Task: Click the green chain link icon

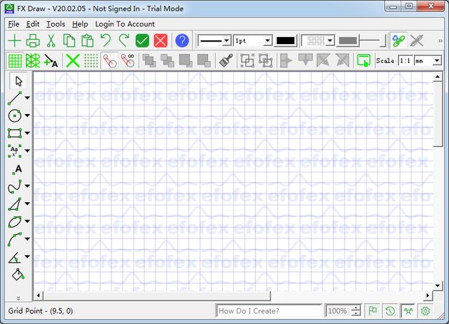Action: tap(398, 41)
